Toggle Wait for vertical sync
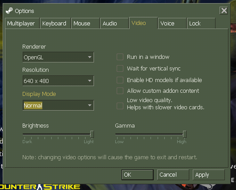236x190 pixels. [x=120, y=68]
